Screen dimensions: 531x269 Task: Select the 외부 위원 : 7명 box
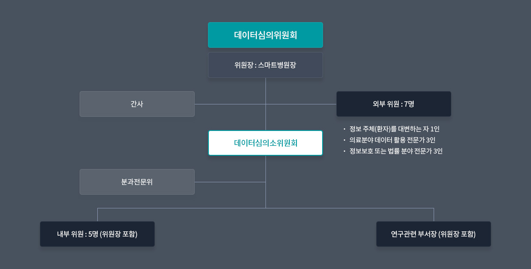[394, 104]
